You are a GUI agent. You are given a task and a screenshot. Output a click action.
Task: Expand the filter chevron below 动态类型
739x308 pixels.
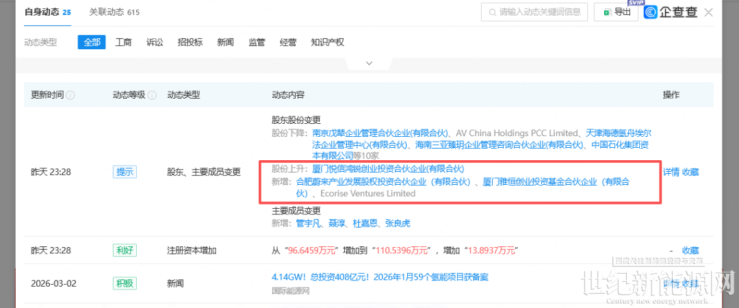click(369, 63)
